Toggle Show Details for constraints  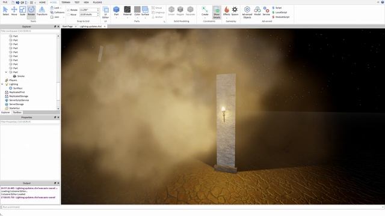(217, 12)
